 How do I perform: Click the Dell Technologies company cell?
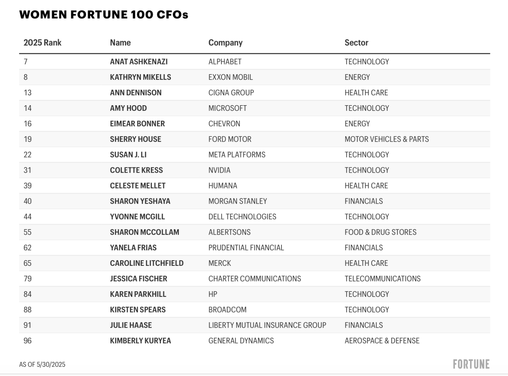242,217
